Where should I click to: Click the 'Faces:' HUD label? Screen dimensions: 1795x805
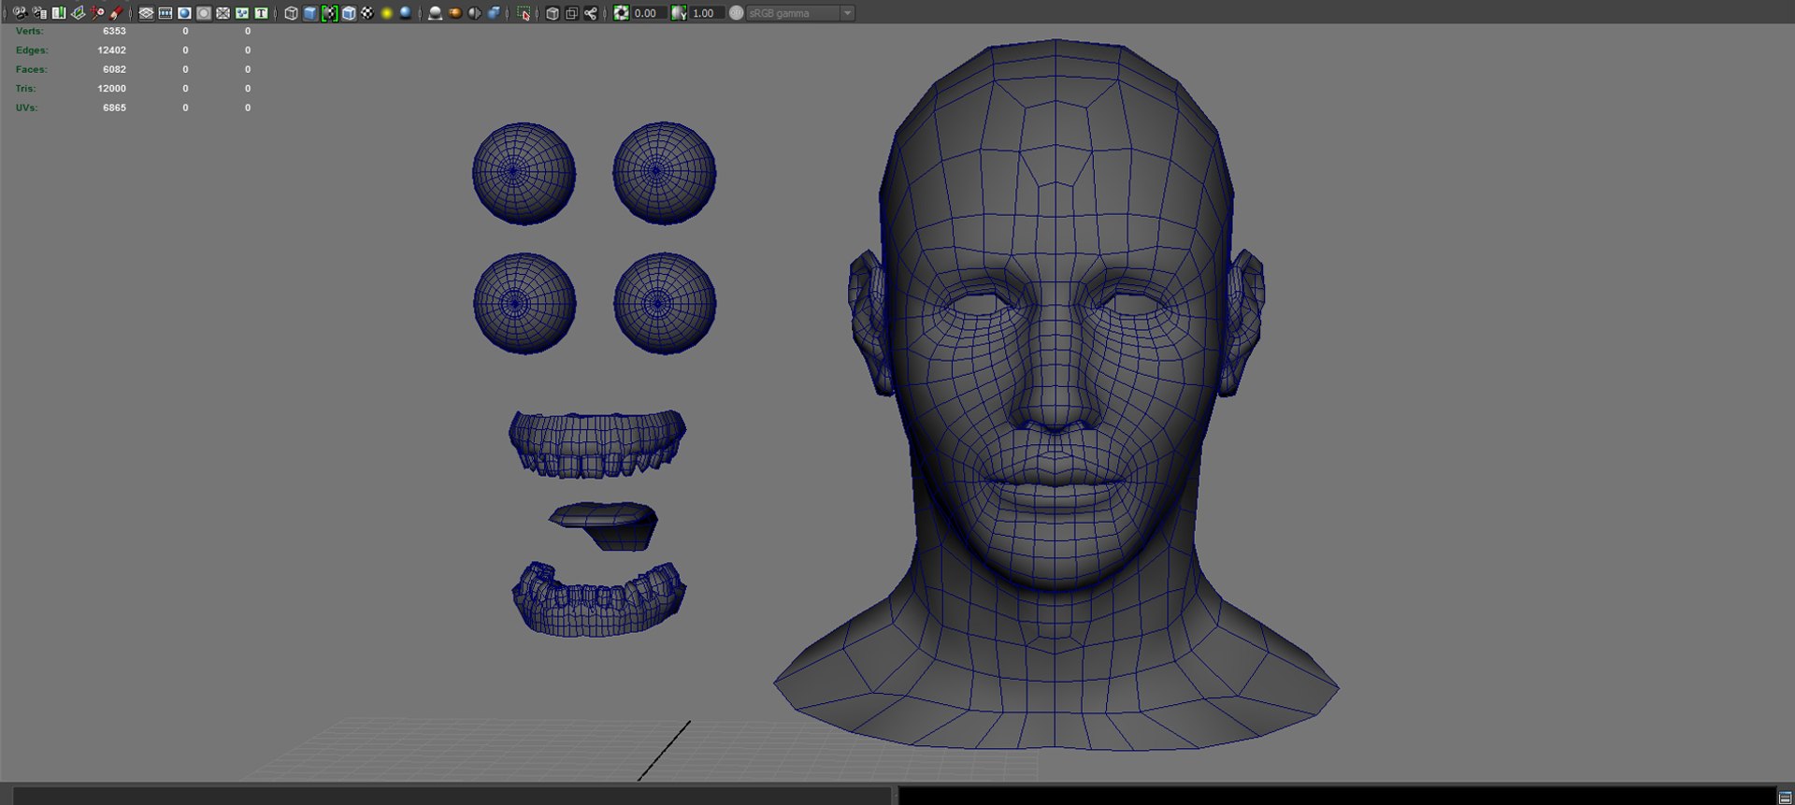pos(31,69)
